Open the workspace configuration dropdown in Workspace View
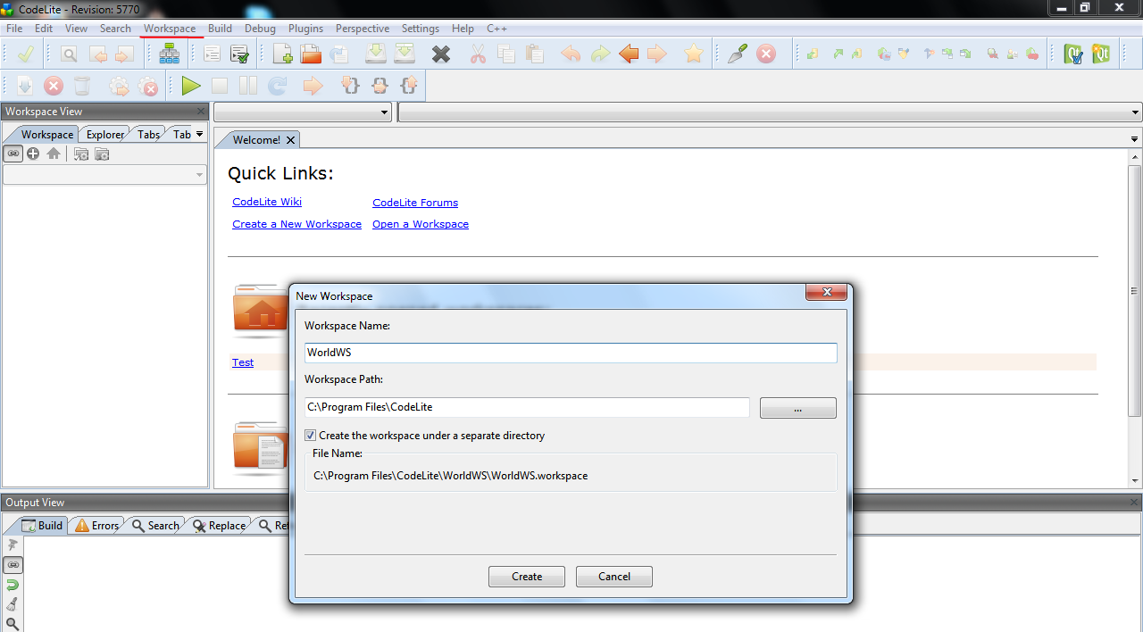 [x=105, y=175]
